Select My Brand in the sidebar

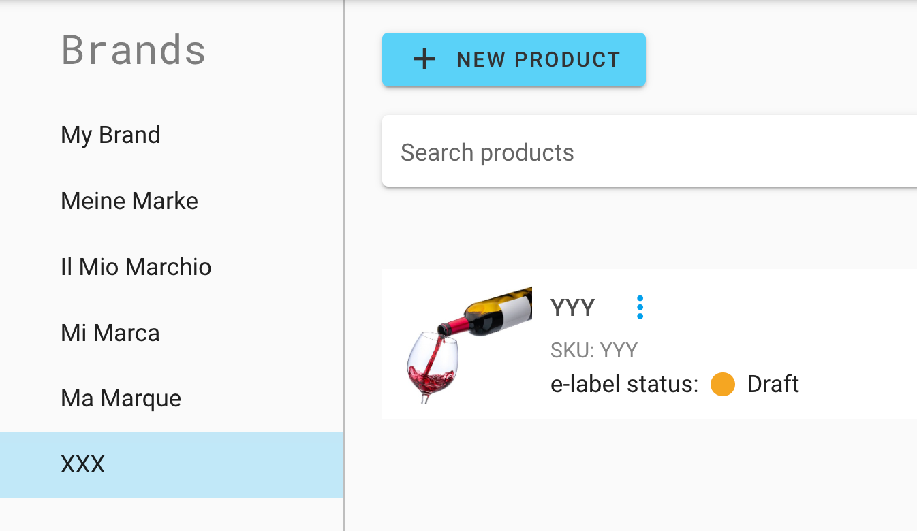(110, 135)
